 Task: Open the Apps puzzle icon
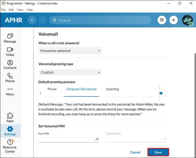tap(10, 117)
